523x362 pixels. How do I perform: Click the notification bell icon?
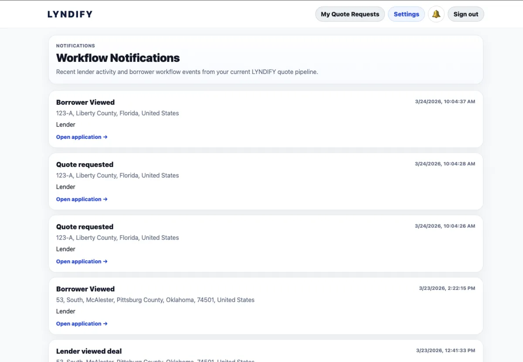pos(436,14)
